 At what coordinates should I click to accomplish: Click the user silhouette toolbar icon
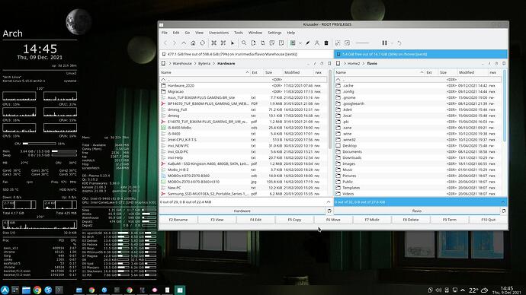point(316,43)
